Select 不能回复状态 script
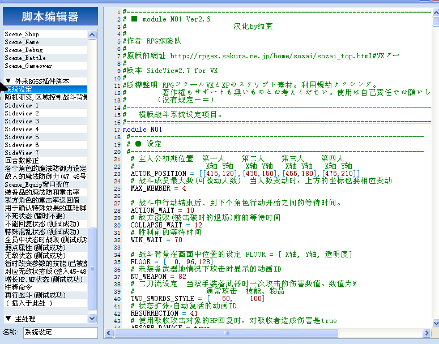 (46, 223)
